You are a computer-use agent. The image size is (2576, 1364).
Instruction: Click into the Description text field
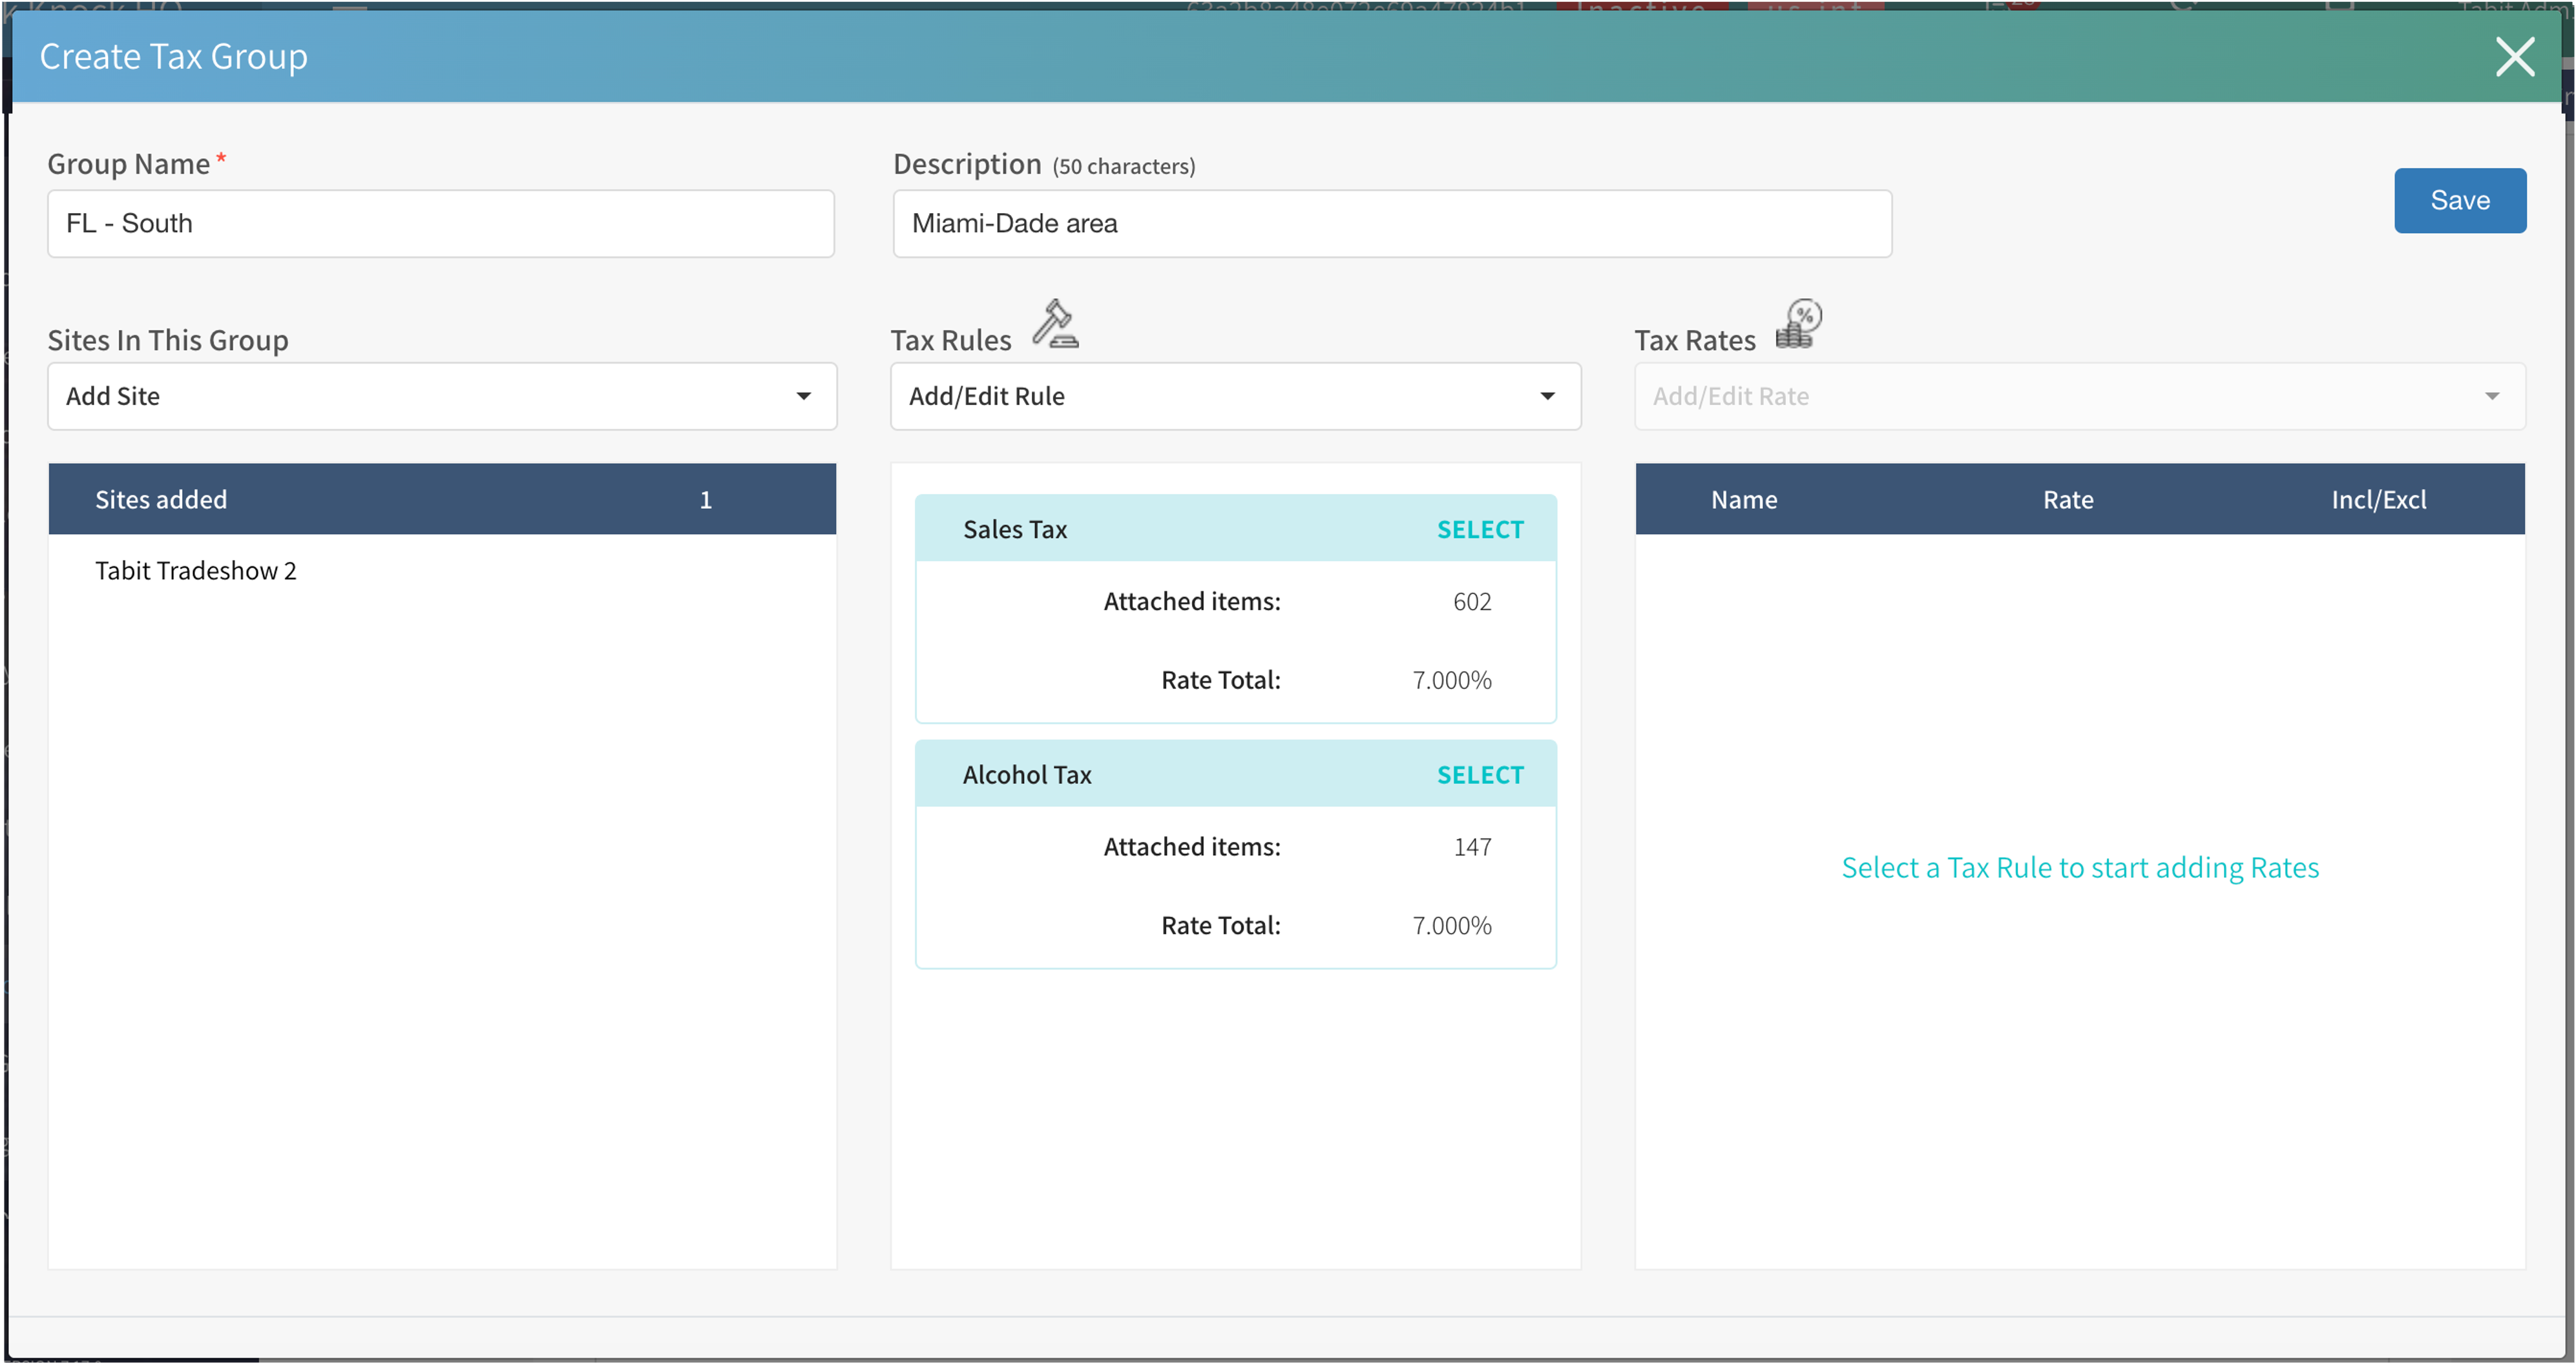(x=1391, y=224)
